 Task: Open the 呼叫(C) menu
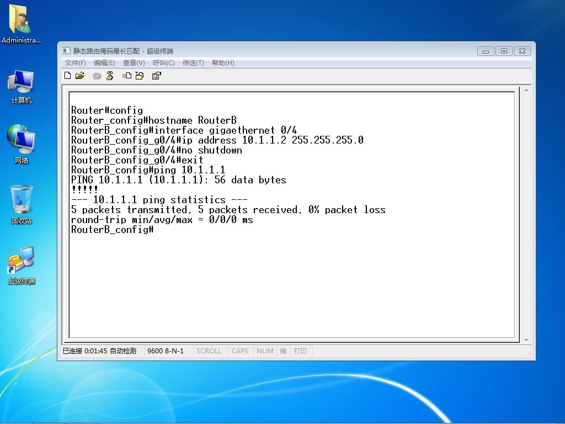click(x=163, y=63)
